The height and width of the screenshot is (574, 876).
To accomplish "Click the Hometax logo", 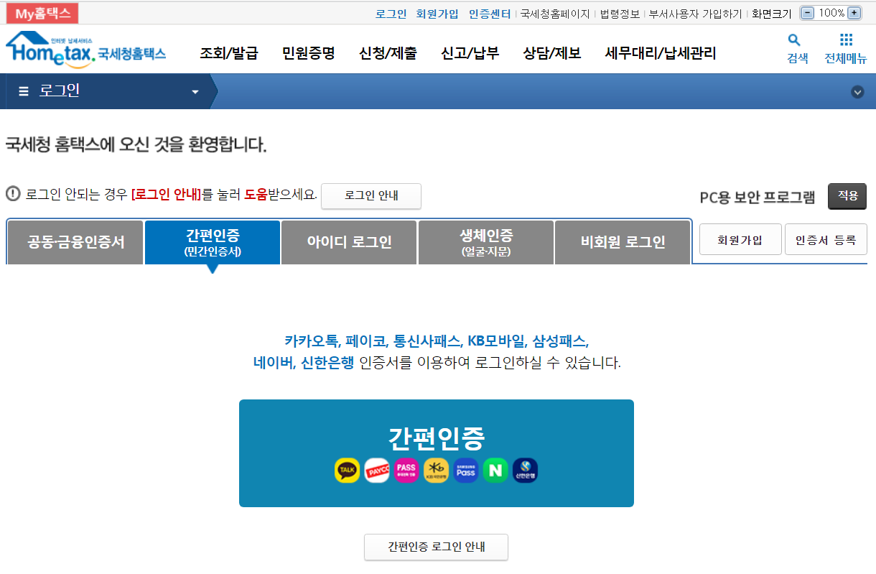I will (x=85, y=50).
